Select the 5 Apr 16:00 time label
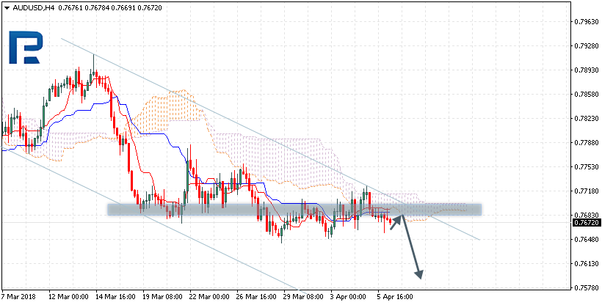Image resolution: width=602 pixels, height=305 pixels. (x=396, y=298)
